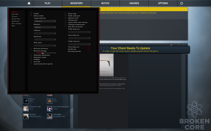The height and width of the screenshot is (131, 211).
Task: Click the power quit icon
Action: pos(182,3)
